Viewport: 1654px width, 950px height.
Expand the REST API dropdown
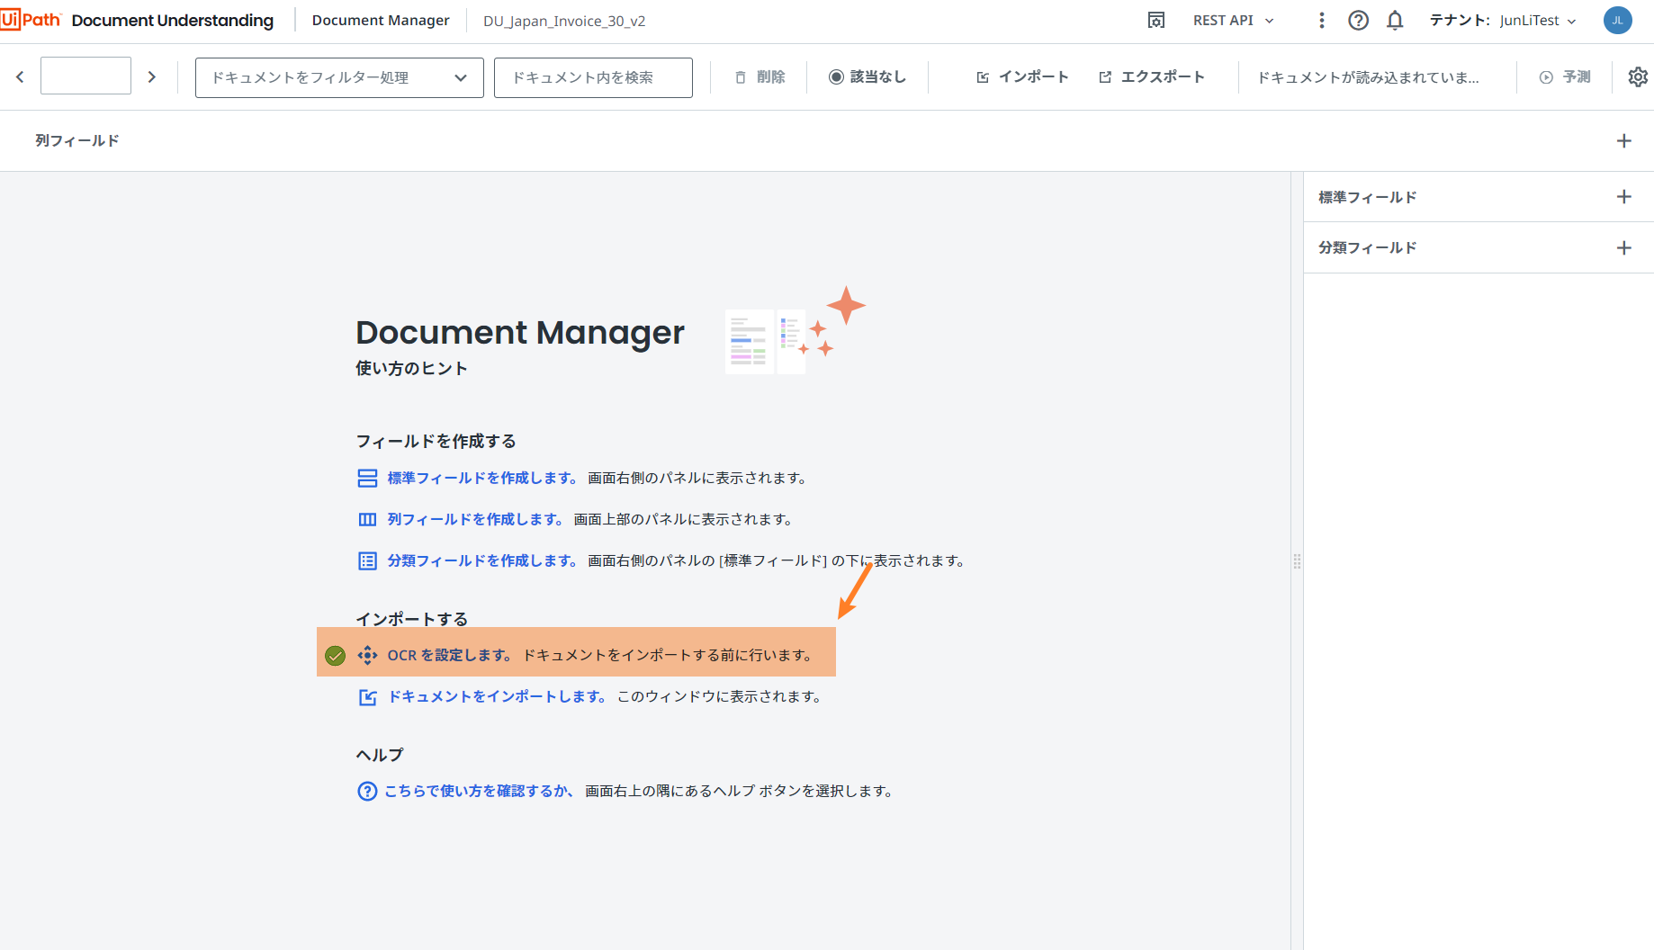point(1233,20)
